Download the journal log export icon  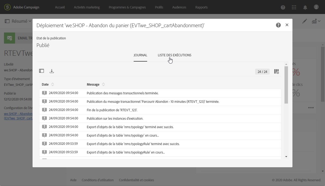click(52, 71)
